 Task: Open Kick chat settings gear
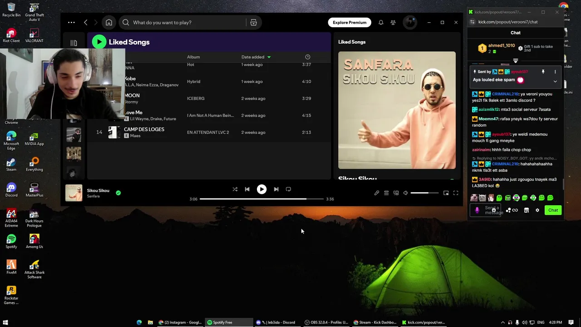(537, 210)
